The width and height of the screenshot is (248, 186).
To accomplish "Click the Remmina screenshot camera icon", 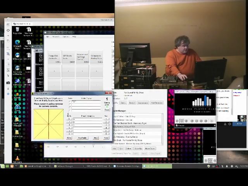I will (x=8, y=83).
